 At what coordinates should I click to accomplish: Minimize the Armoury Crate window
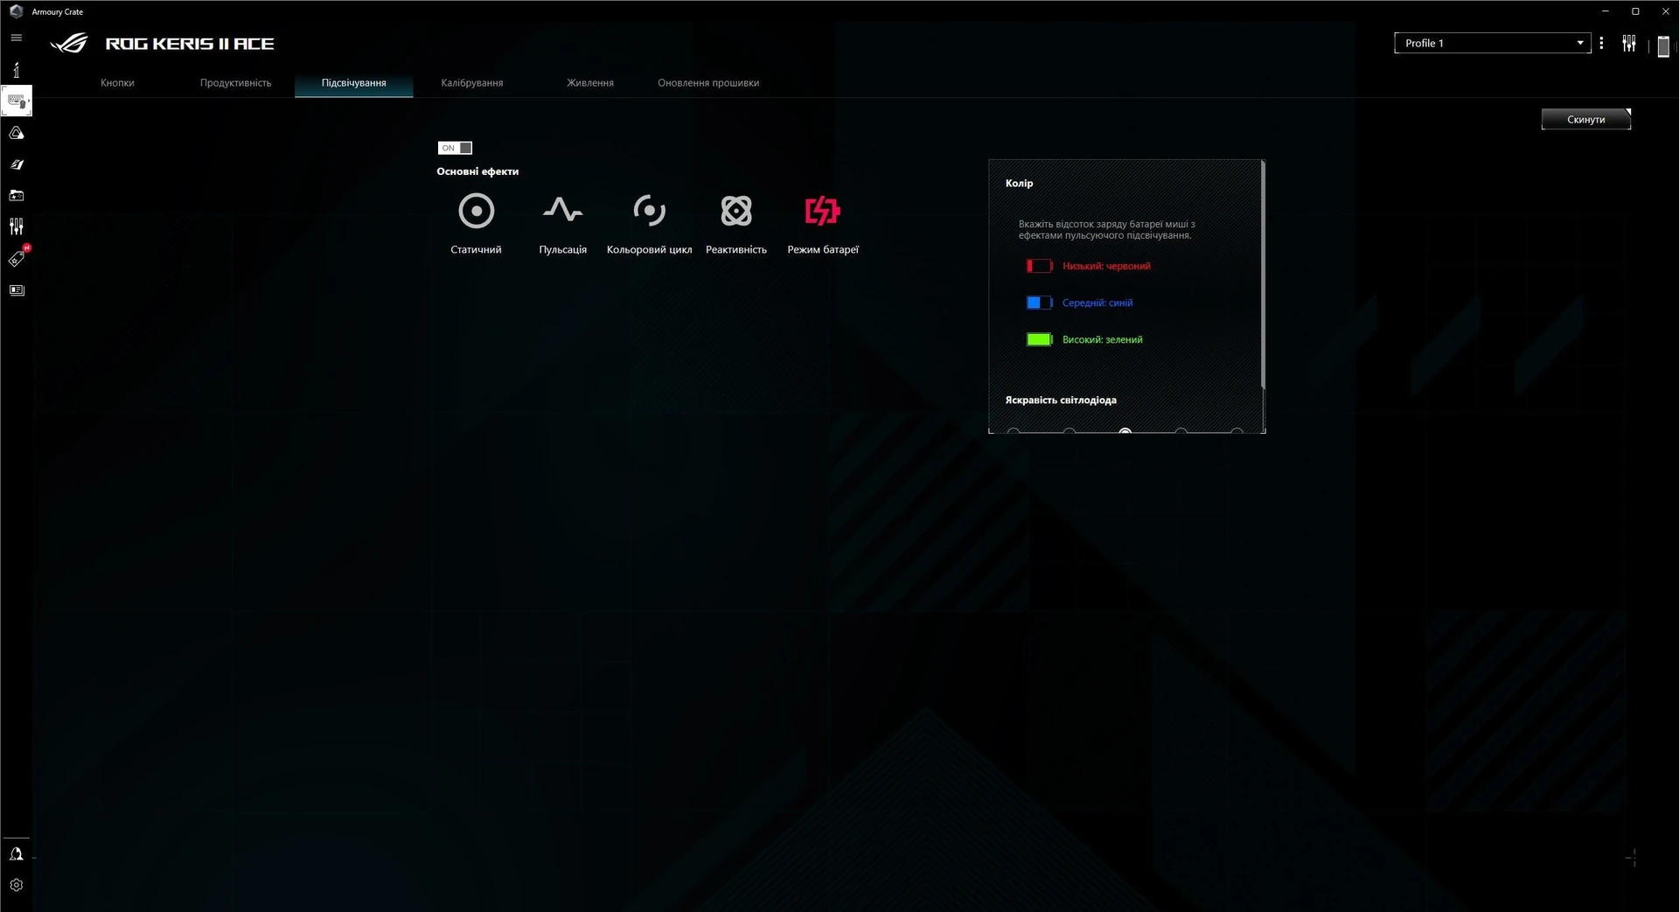click(1605, 11)
